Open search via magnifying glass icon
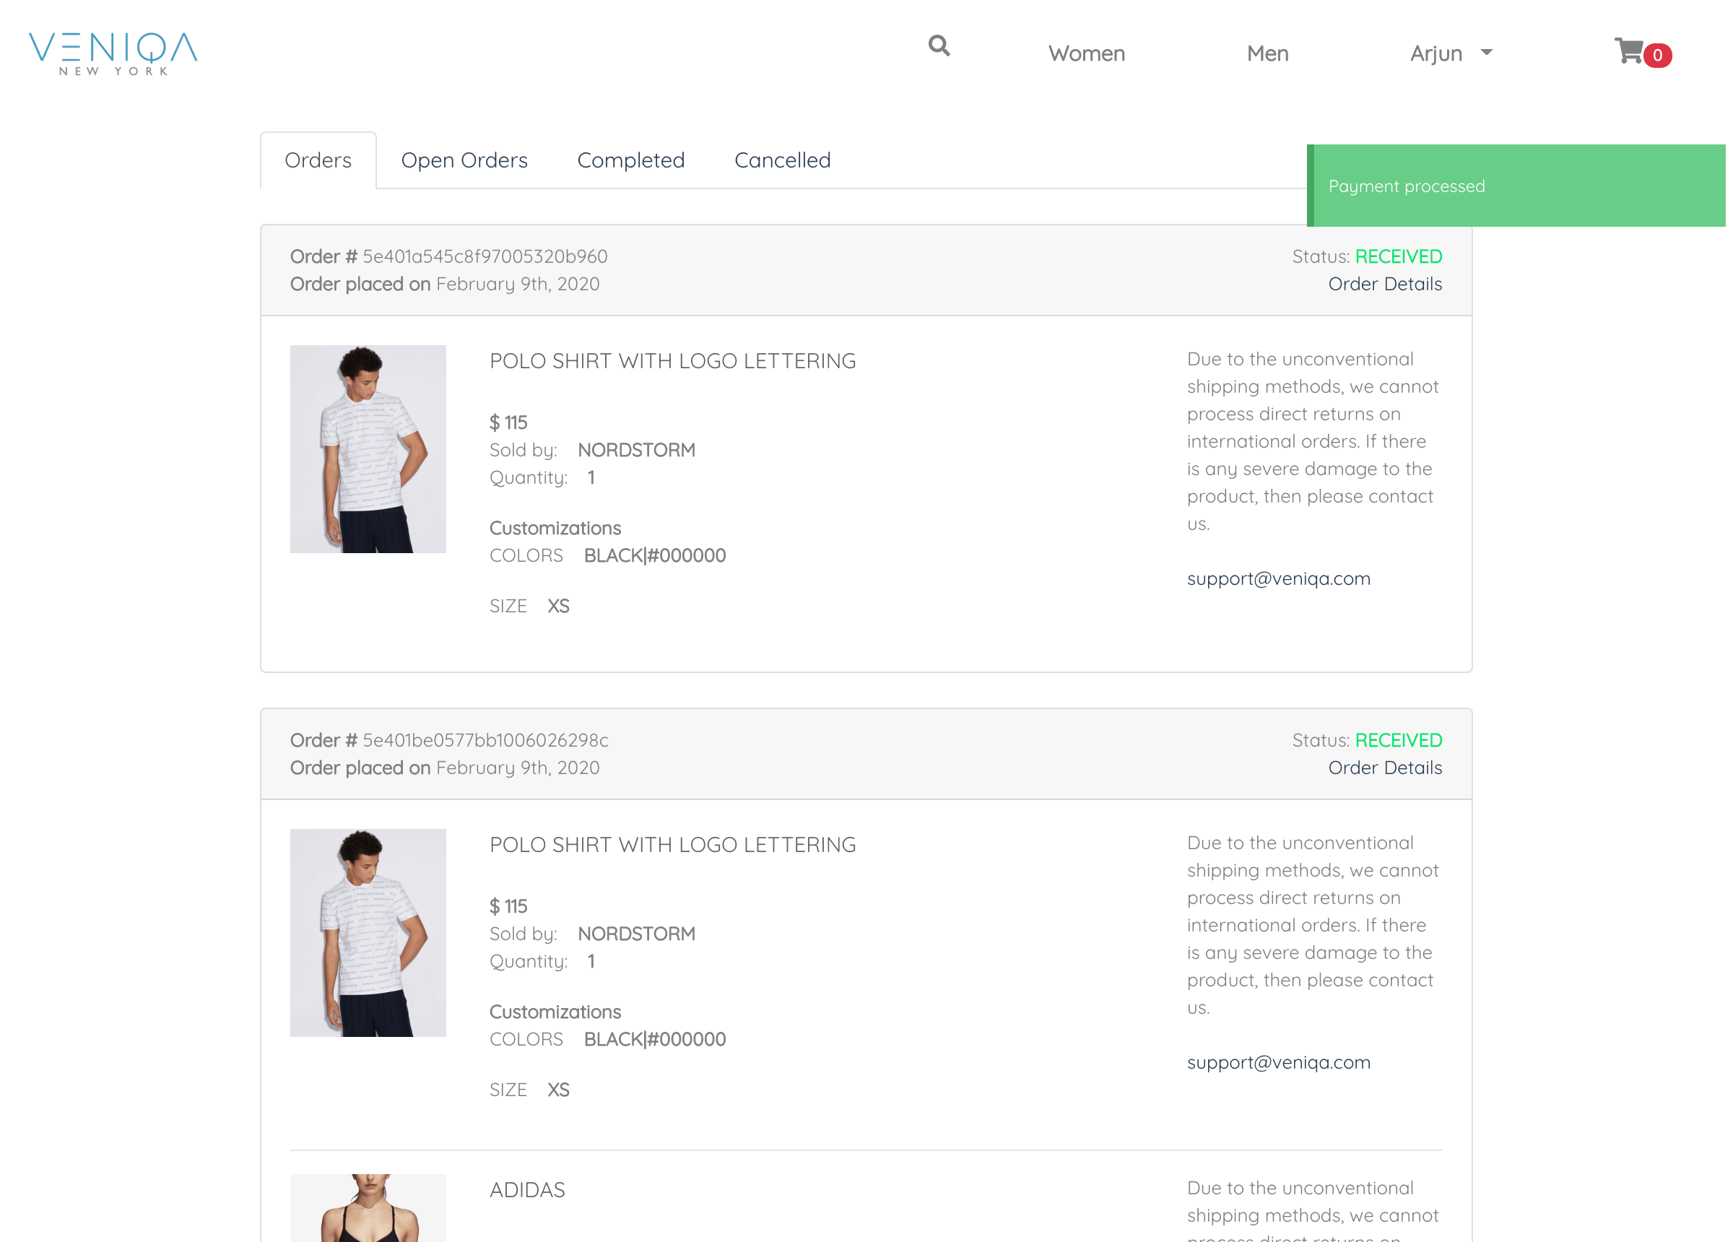The height and width of the screenshot is (1242, 1733). 939,46
